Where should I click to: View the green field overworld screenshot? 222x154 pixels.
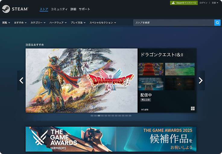pyautogui.click(x=180, y=69)
